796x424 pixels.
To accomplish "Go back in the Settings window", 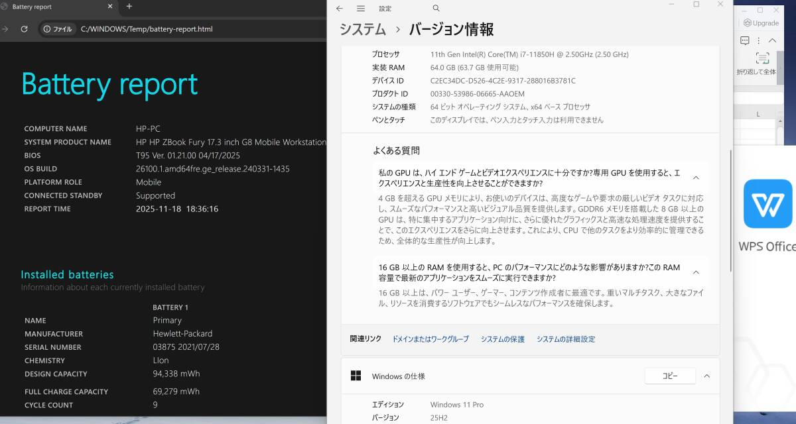I will coord(340,9).
